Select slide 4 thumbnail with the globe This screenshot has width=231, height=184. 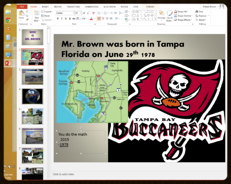33,96
